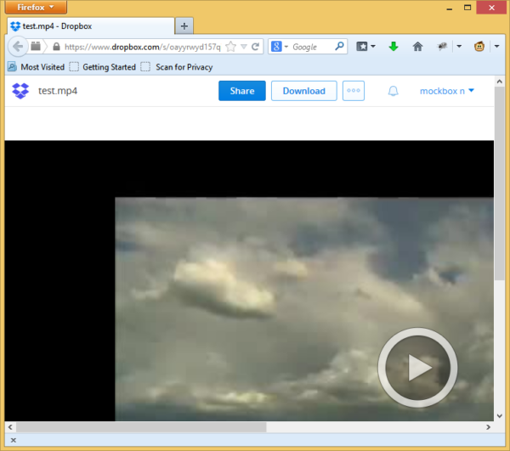Reload the current page

pos(255,47)
